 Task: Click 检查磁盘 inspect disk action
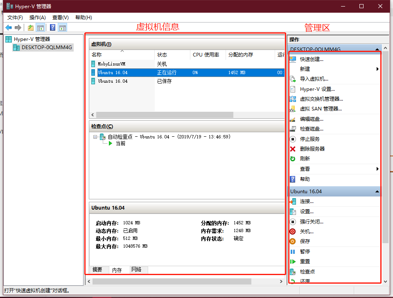(312, 129)
